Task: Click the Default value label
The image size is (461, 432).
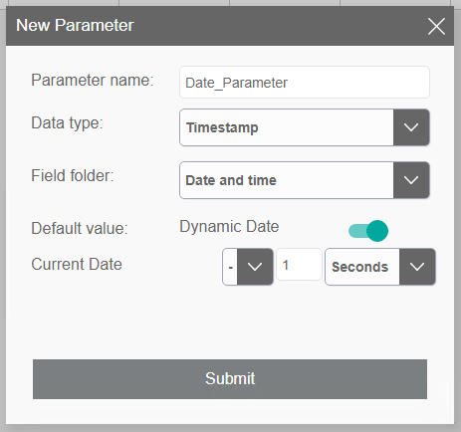Action: coord(80,228)
